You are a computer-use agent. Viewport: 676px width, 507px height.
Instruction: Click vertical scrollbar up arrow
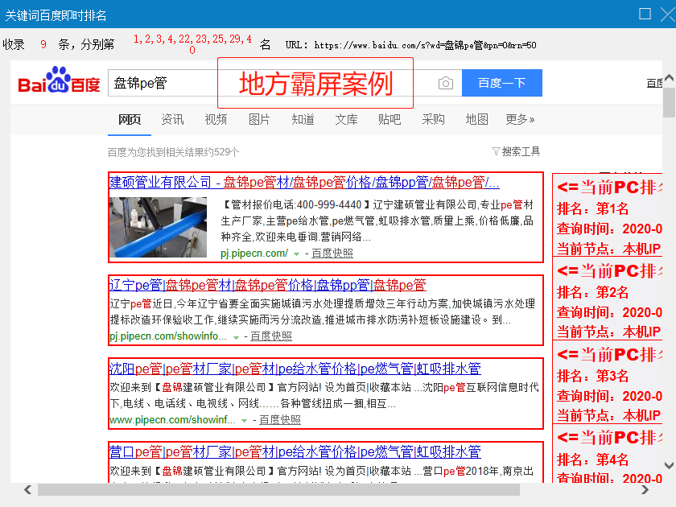(669, 79)
